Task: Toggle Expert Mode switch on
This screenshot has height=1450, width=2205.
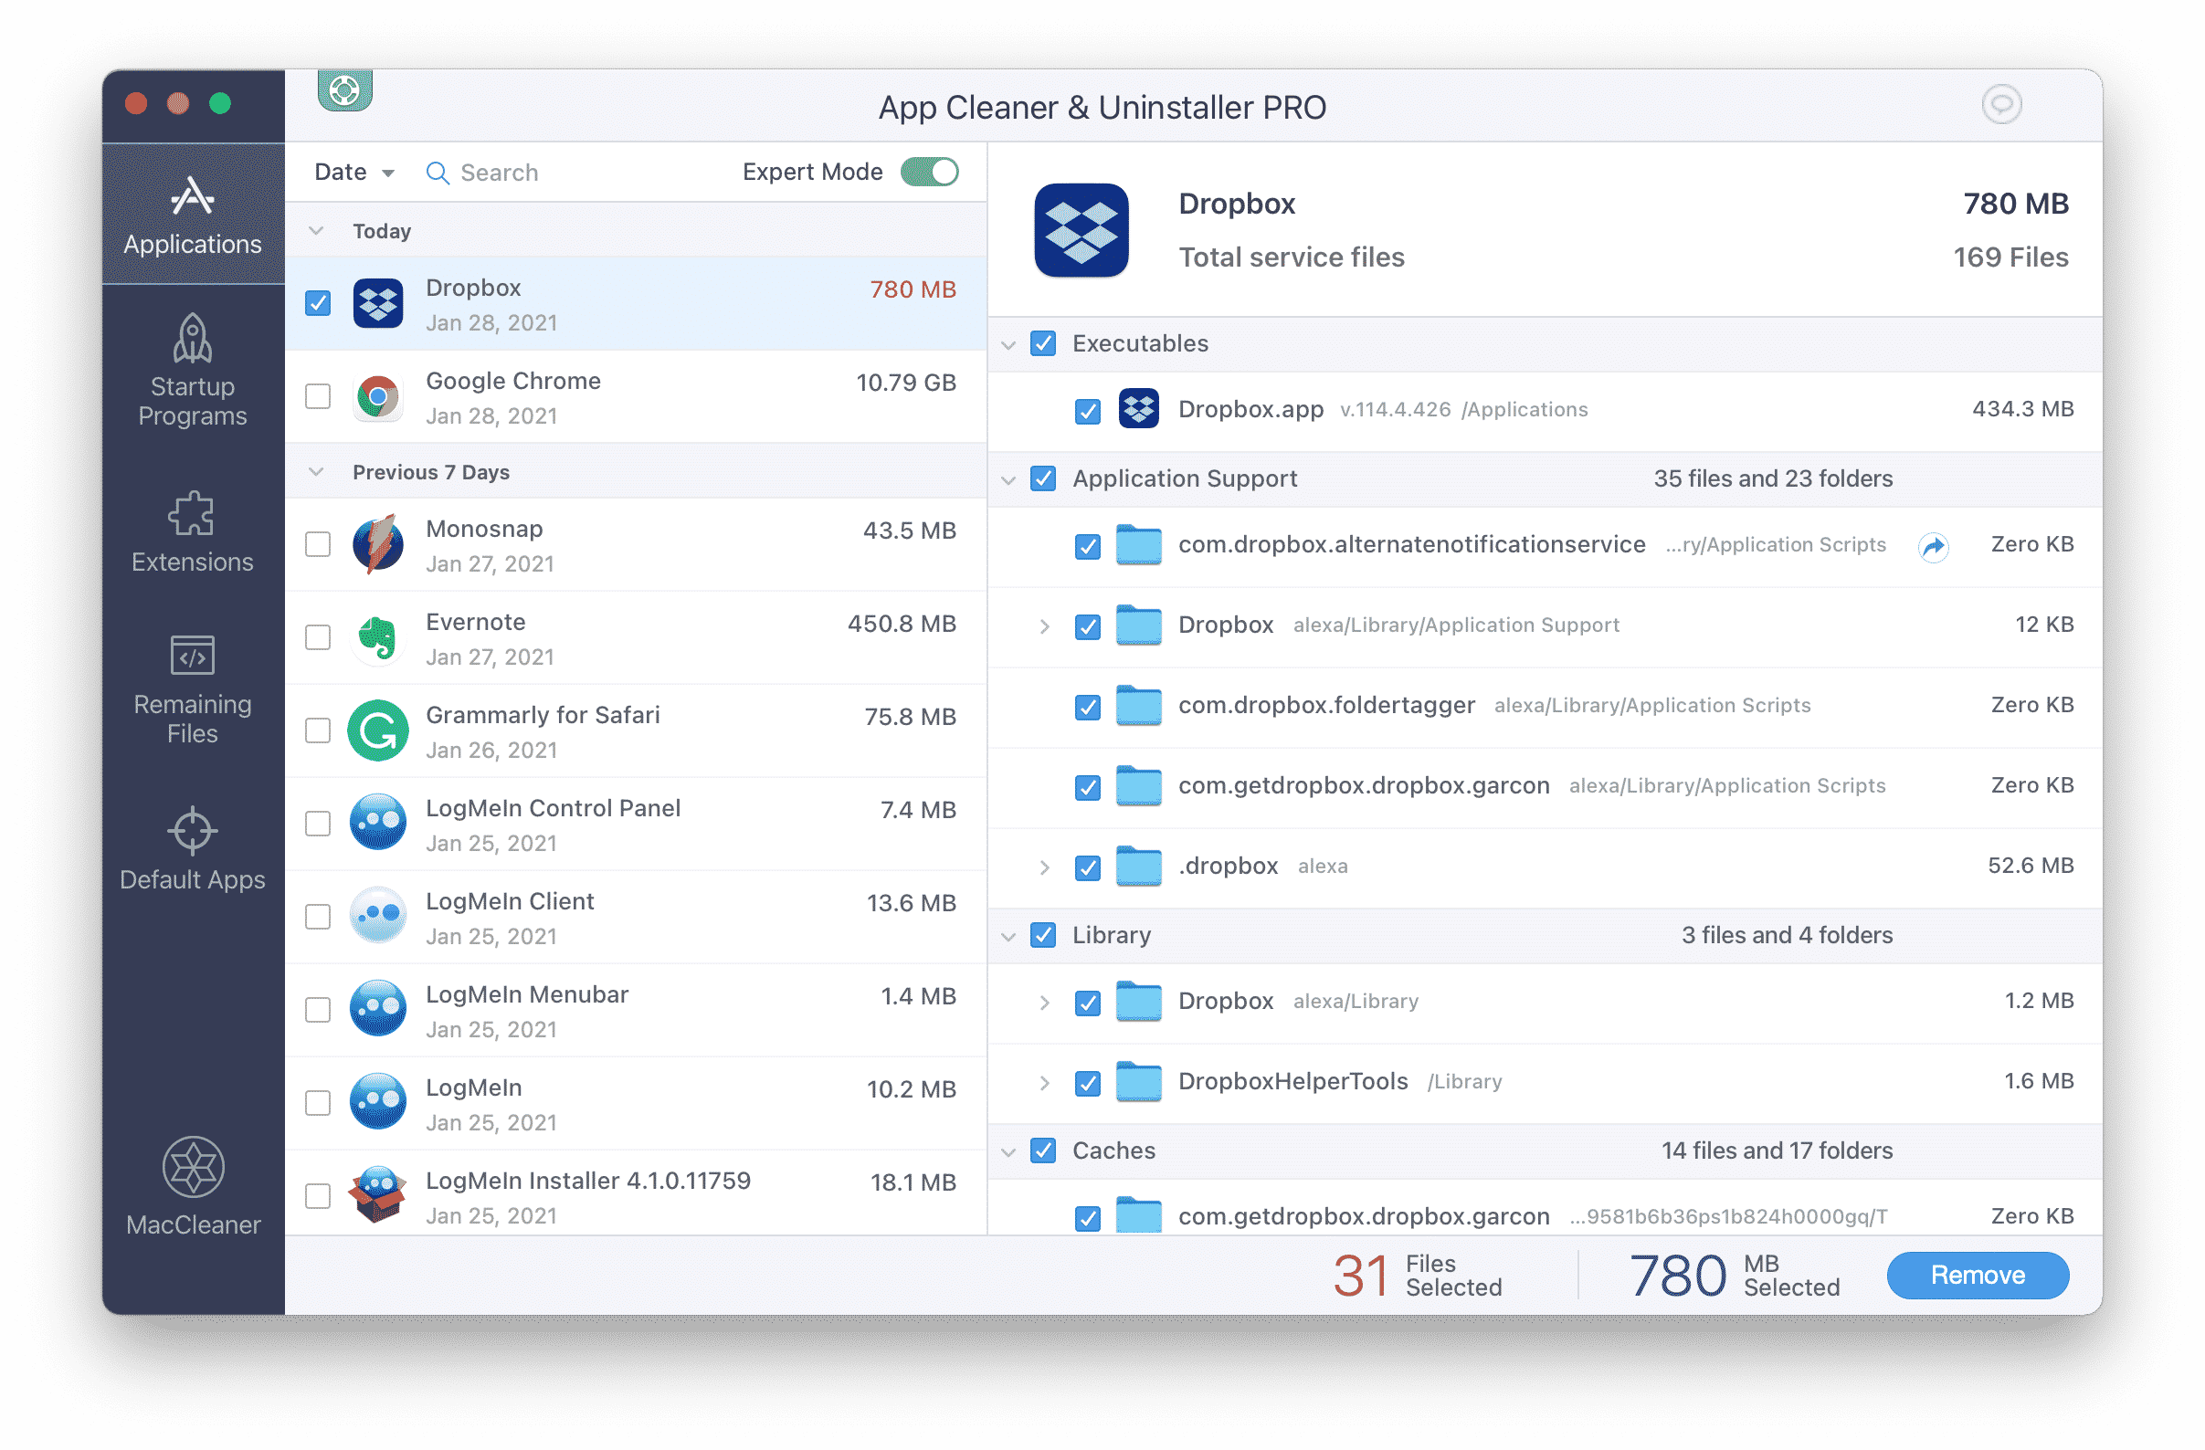Action: coord(931,172)
